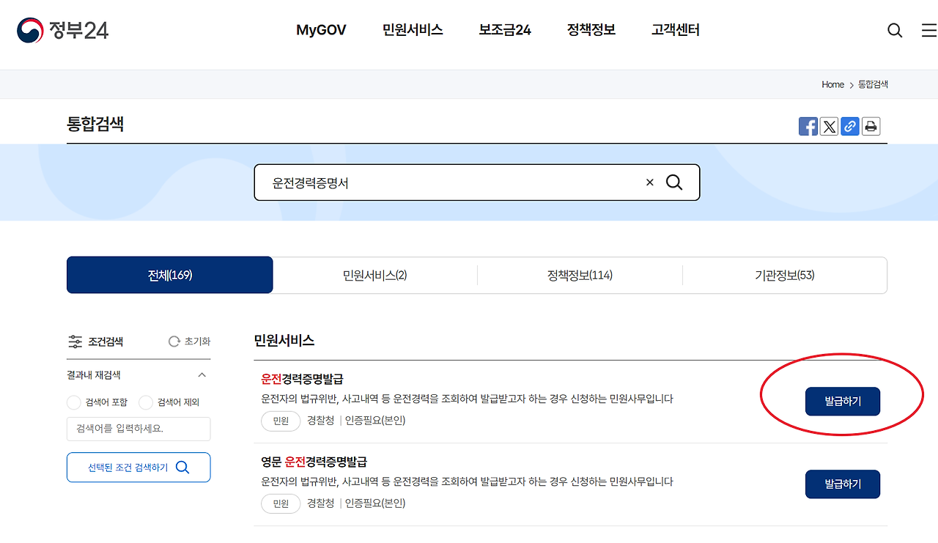Image resolution: width=938 pixels, height=543 pixels.
Task: Select the 검색어 제외 radio button
Action: tap(145, 402)
